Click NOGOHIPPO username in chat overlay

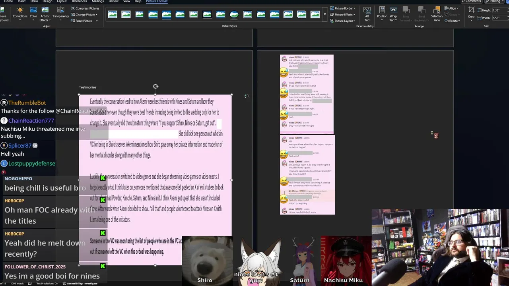(x=18, y=179)
